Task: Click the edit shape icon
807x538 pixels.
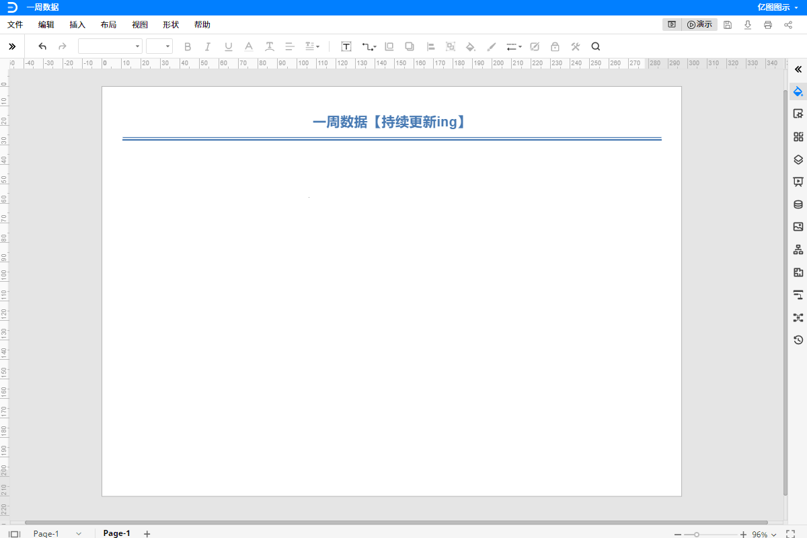Action: coord(535,46)
